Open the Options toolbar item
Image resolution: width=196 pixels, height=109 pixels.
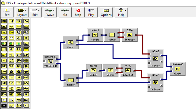[x=106, y=12]
